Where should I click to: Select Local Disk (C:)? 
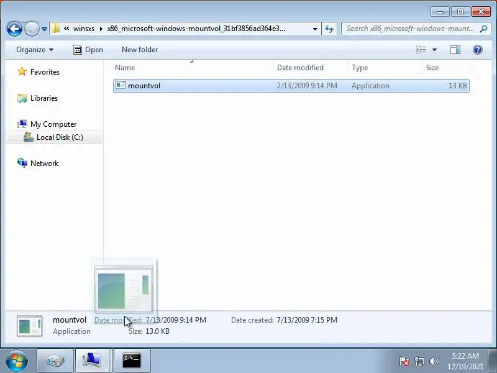tap(60, 137)
